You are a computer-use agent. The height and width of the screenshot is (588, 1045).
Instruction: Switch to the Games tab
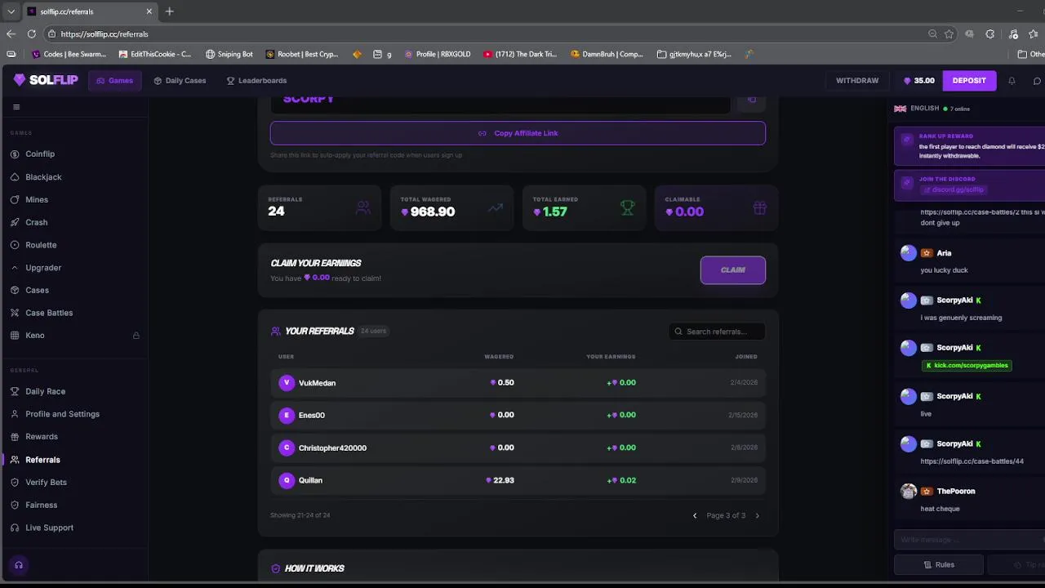pos(114,81)
